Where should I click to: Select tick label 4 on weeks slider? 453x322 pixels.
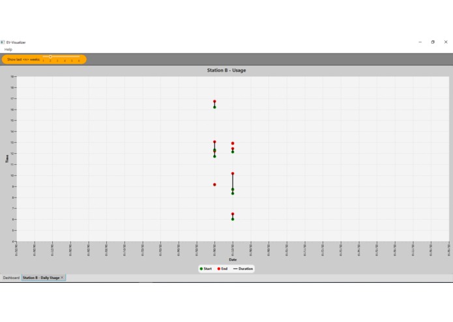coord(65,61)
